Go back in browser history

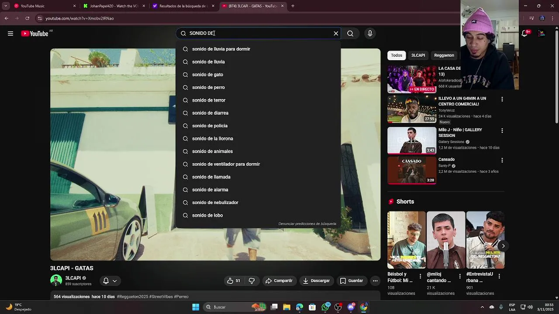6,18
